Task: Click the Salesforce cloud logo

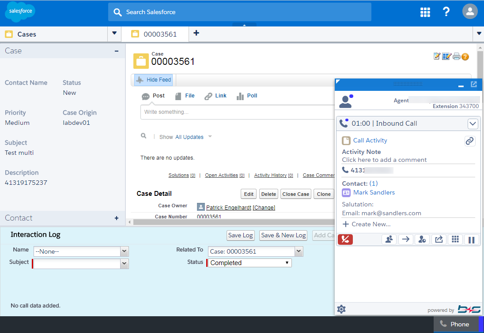Action: pos(20,11)
